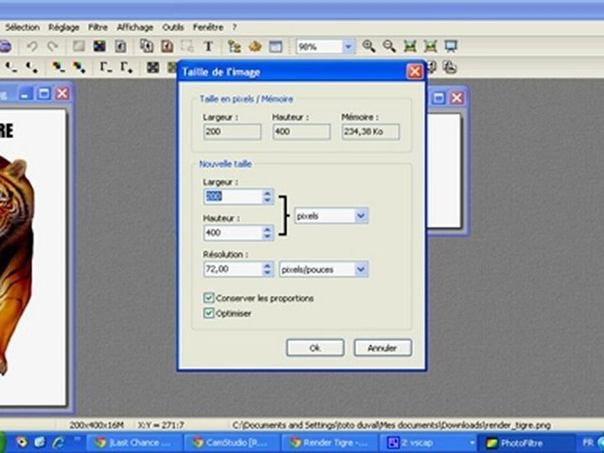
Task: Click the Zoom in magnifier
Action: 369,46
